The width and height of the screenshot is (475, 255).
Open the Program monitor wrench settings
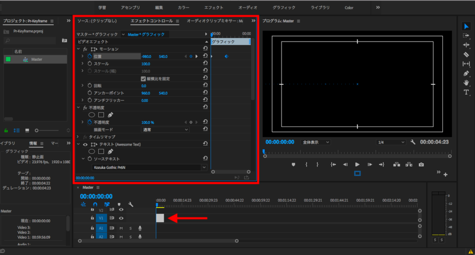412,142
